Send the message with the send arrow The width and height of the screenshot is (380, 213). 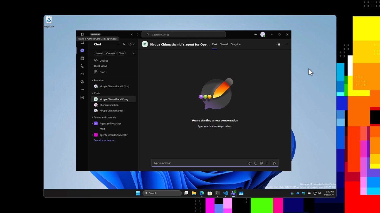pyautogui.click(x=274, y=163)
